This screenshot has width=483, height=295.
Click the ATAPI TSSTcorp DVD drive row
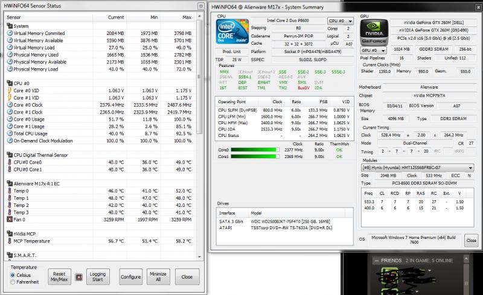point(284,228)
